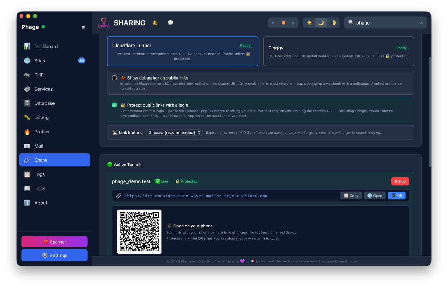Click the orange stop-services icon
The width and height of the screenshot is (448, 288).
283,23
